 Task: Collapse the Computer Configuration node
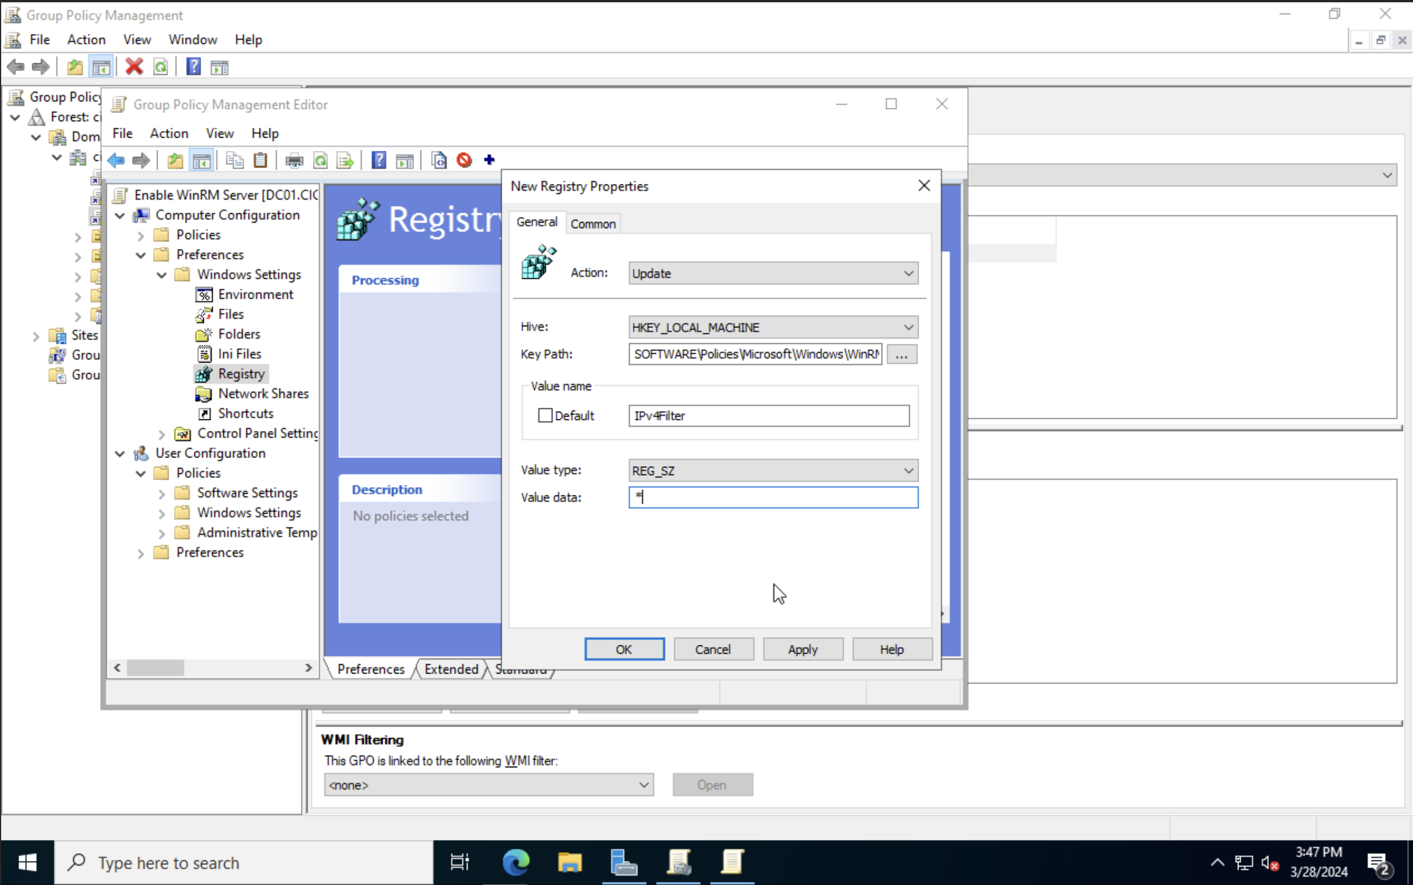tap(120, 216)
